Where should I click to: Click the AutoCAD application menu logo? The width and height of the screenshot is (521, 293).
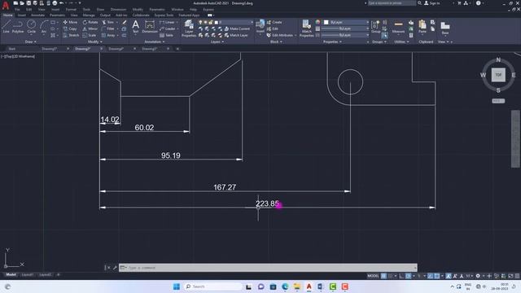tap(6, 5)
